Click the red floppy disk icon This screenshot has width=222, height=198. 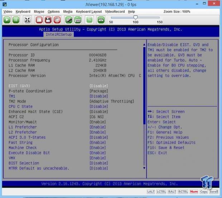point(48,20)
